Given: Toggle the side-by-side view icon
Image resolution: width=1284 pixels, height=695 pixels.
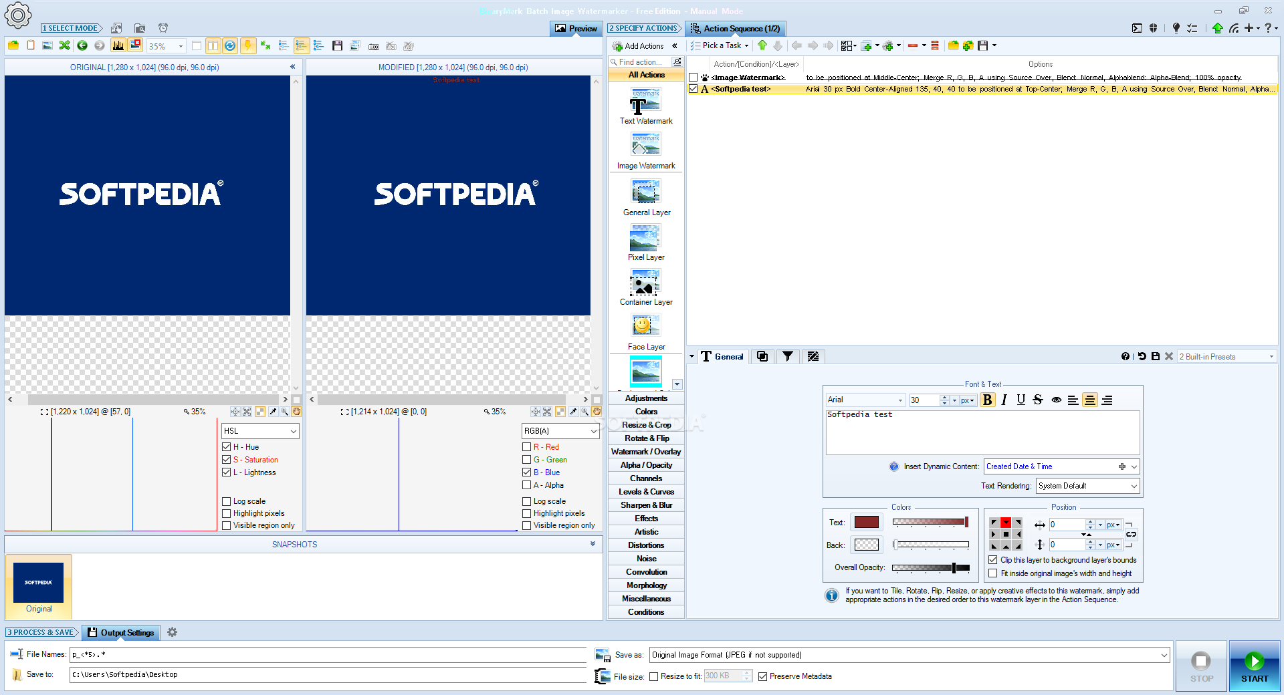Looking at the screenshot, I should pos(213,45).
